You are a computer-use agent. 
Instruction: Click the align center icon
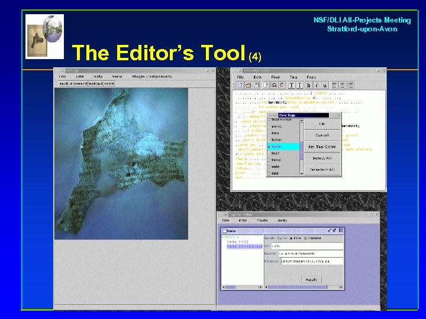pyautogui.click(x=343, y=85)
